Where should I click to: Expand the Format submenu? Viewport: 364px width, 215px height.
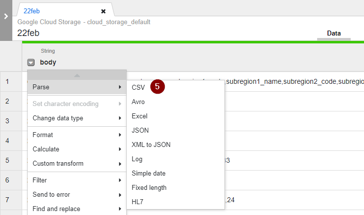click(x=76, y=135)
